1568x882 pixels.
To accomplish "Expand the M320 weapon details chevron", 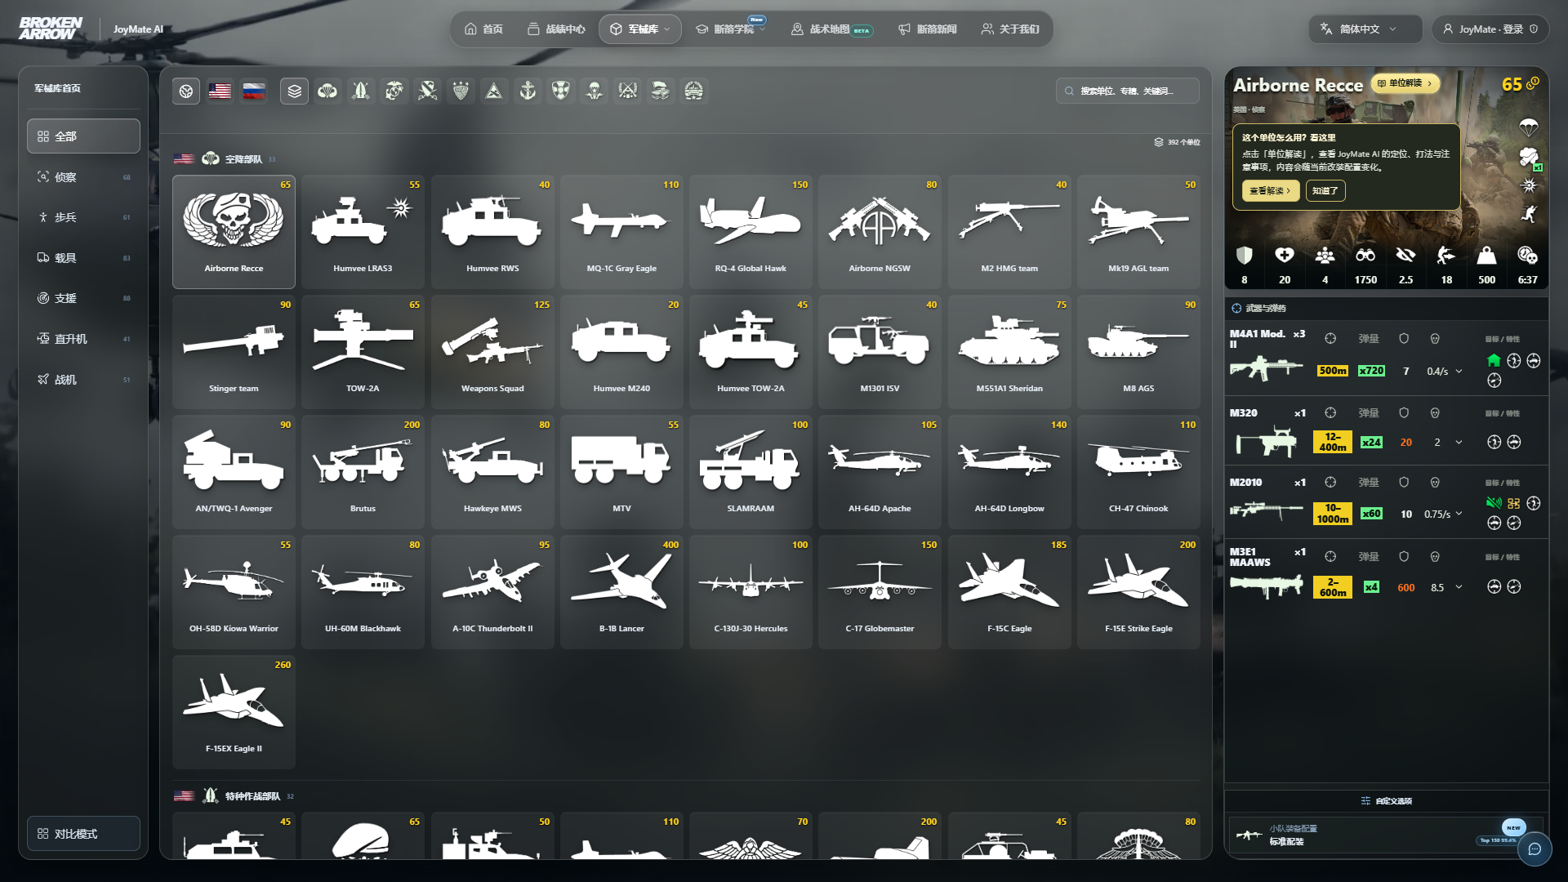I will (x=1459, y=443).
